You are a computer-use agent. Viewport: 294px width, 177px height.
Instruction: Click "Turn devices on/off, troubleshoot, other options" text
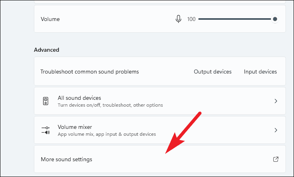pos(110,105)
